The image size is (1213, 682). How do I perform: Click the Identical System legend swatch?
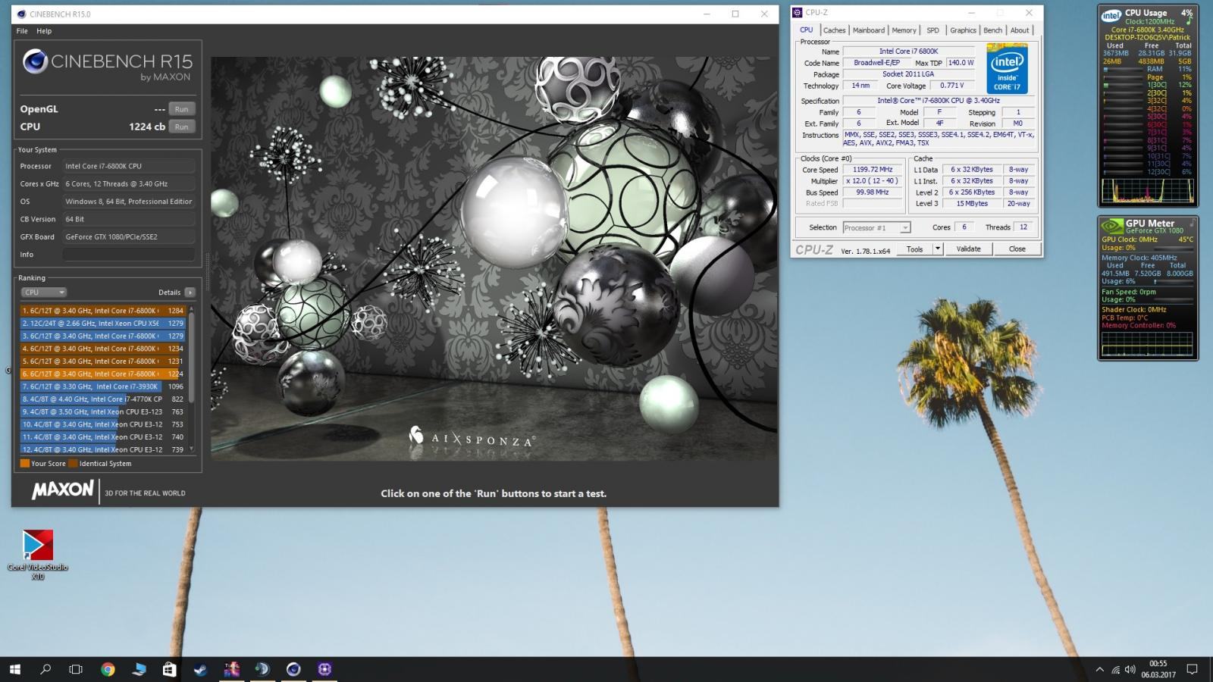(x=73, y=464)
